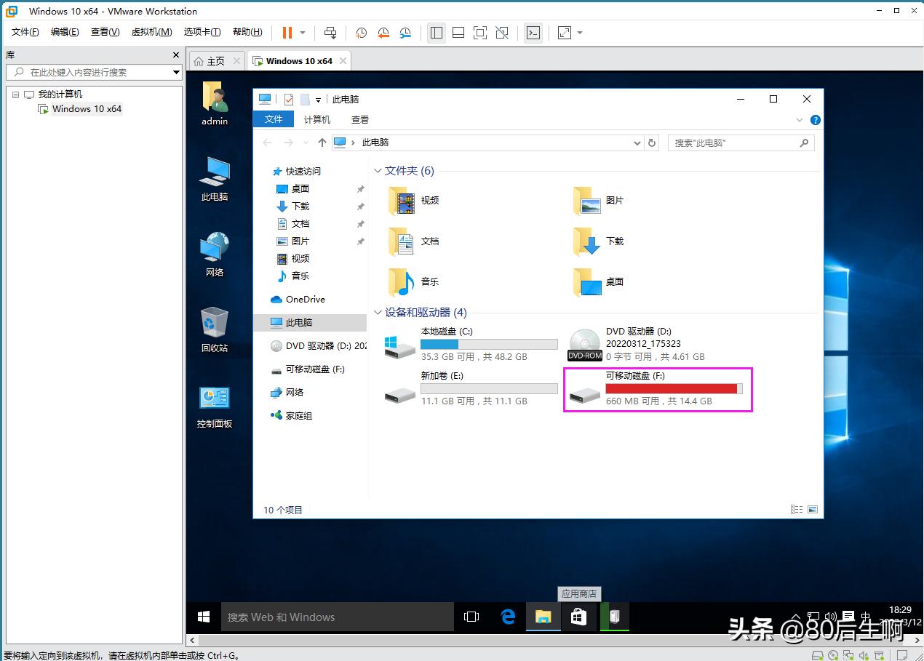Screen dimensions: 924x661
Task: Take a snapshot of the virtual machine
Action: [361, 32]
